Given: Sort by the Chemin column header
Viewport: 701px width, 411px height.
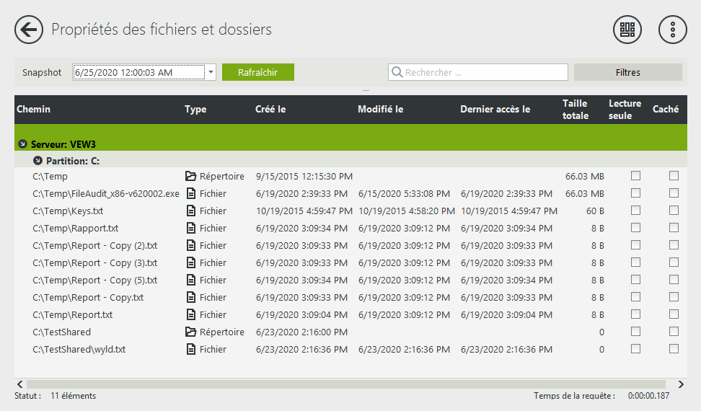Looking at the screenshot, I should point(33,110).
